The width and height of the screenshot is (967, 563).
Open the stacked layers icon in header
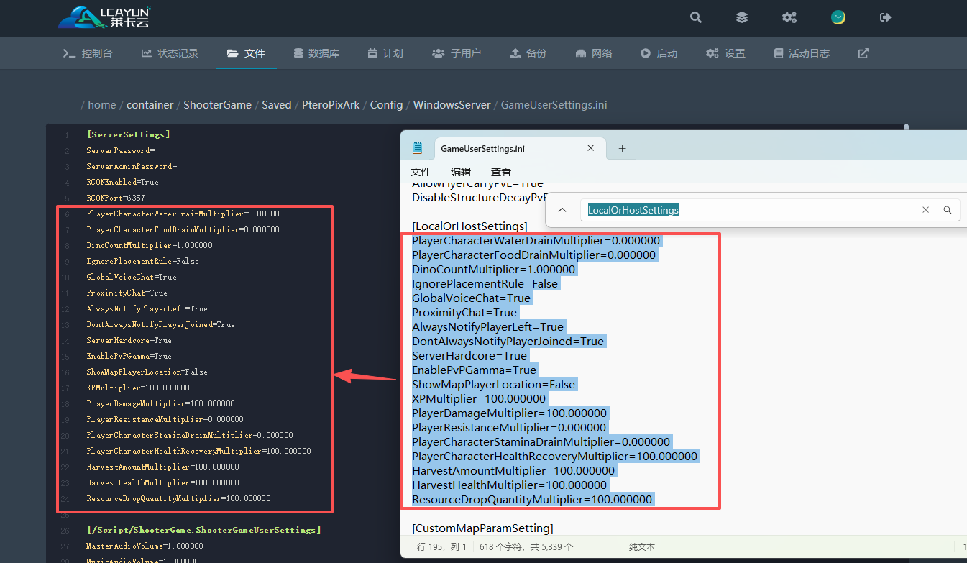[x=742, y=17]
